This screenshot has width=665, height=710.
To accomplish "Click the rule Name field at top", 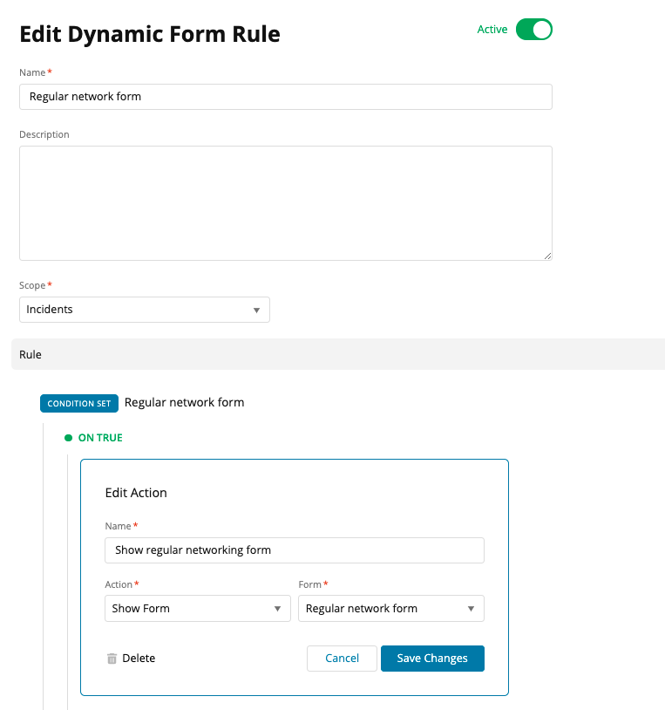I will 285,97.
